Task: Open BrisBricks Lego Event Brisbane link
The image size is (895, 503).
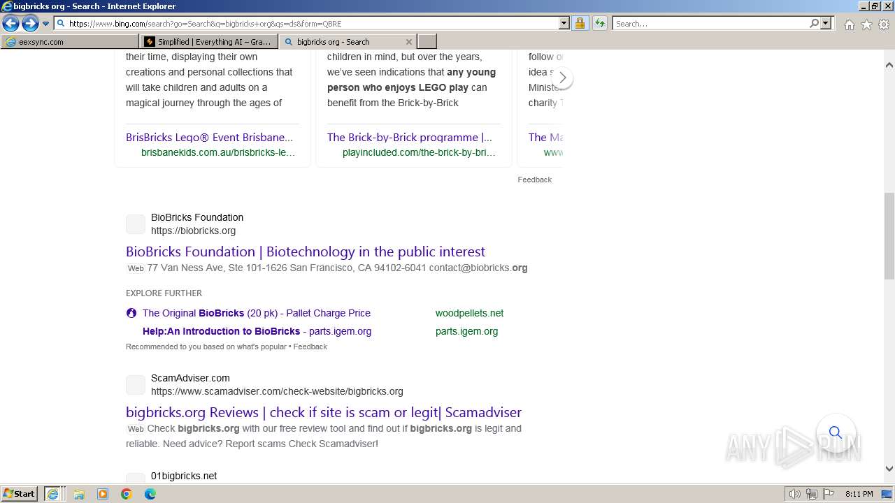Action: (x=210, y=138)
